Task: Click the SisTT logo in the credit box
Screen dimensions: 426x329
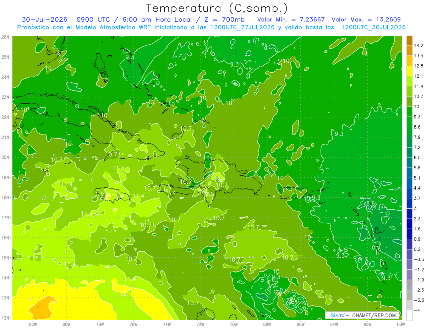Action: coord(337,315)
